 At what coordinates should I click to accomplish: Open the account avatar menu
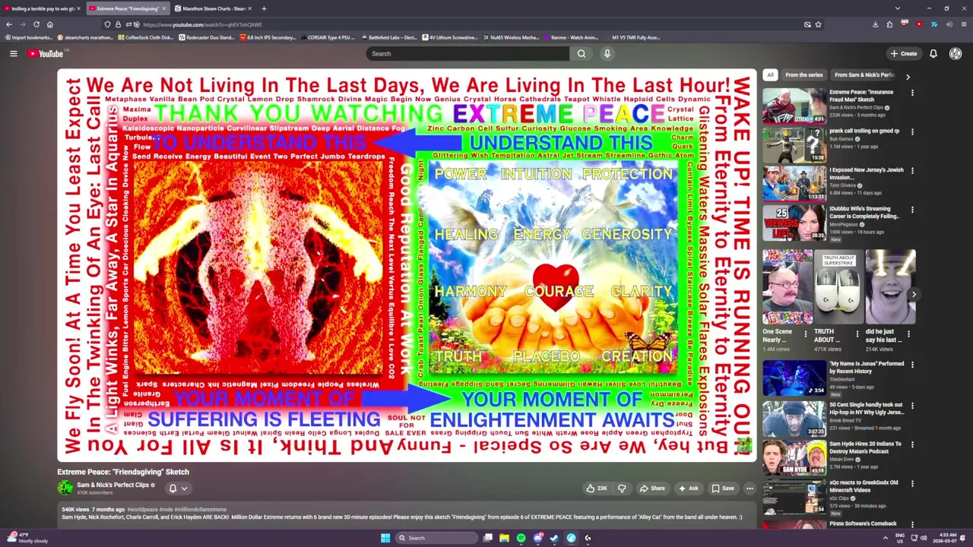point(955,53)
